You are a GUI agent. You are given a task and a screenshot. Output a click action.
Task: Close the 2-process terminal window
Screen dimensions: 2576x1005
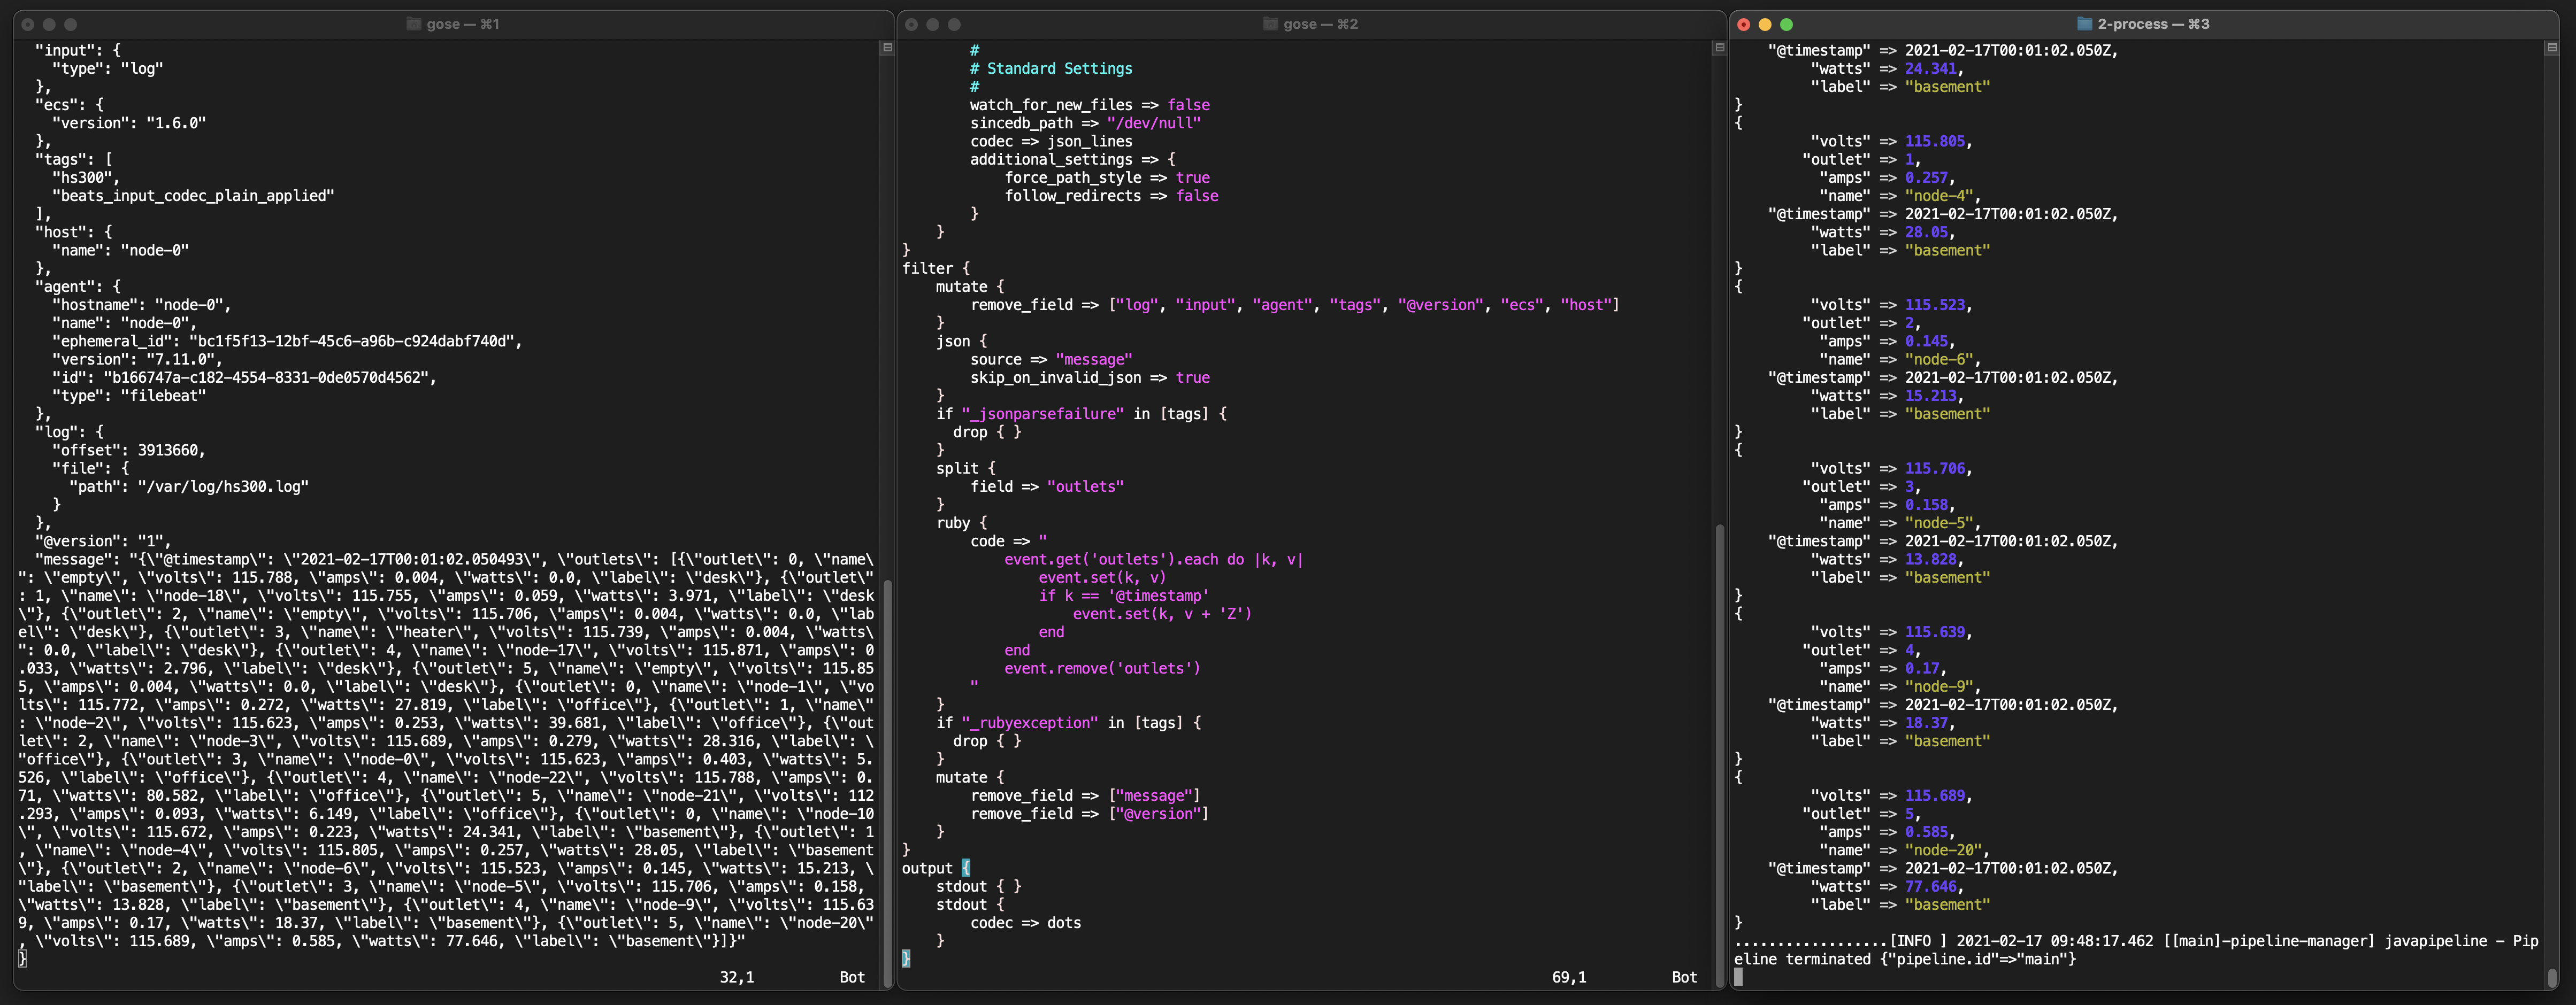pyautogui.click(x=1744, y=24)
